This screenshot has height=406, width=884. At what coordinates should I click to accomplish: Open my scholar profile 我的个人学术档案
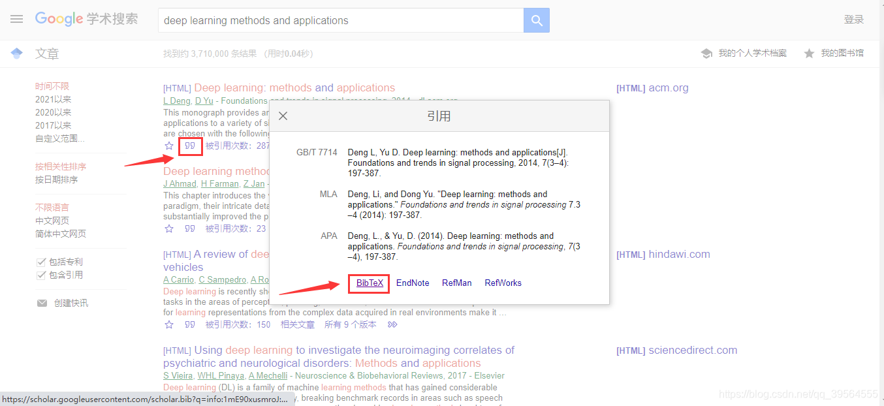pos(752,54)
